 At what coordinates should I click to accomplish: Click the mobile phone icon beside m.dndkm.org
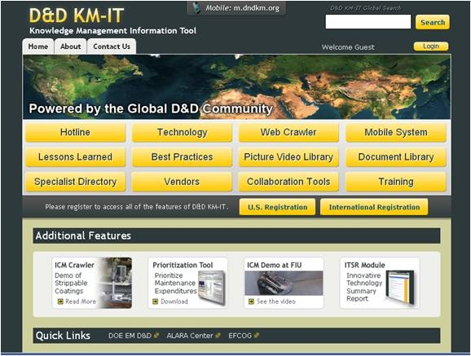click(196, 8)
